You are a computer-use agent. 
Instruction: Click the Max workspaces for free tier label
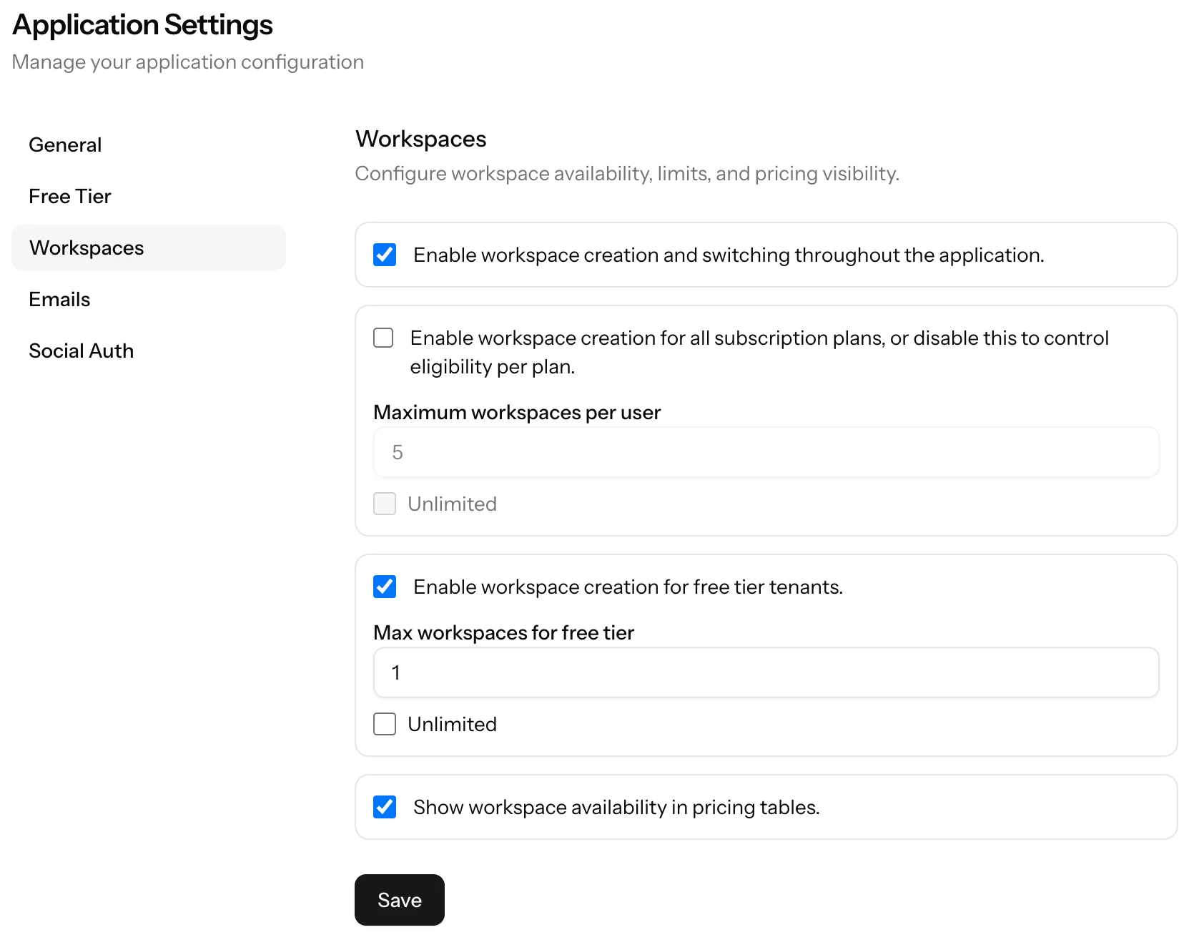point(503,632)
